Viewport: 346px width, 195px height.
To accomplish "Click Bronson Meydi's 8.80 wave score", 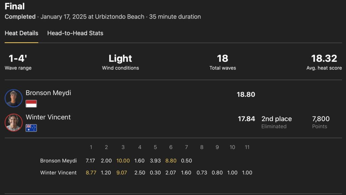I will pyautogui.click(x=171, y=161).
